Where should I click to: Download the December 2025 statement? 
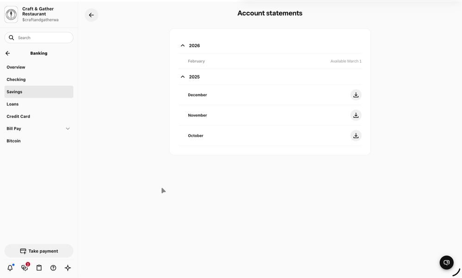click(356, 95)
